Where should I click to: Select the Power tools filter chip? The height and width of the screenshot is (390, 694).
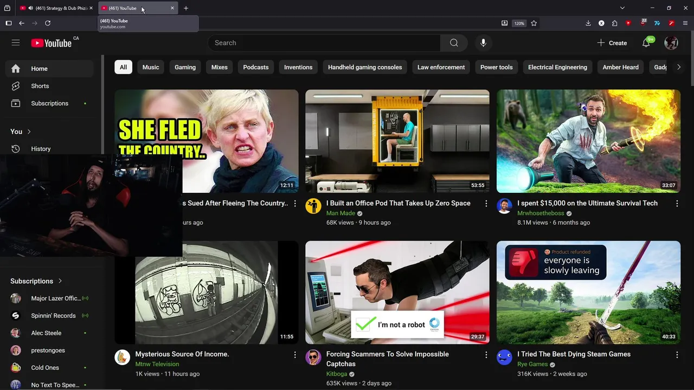(x=496, y=67)
